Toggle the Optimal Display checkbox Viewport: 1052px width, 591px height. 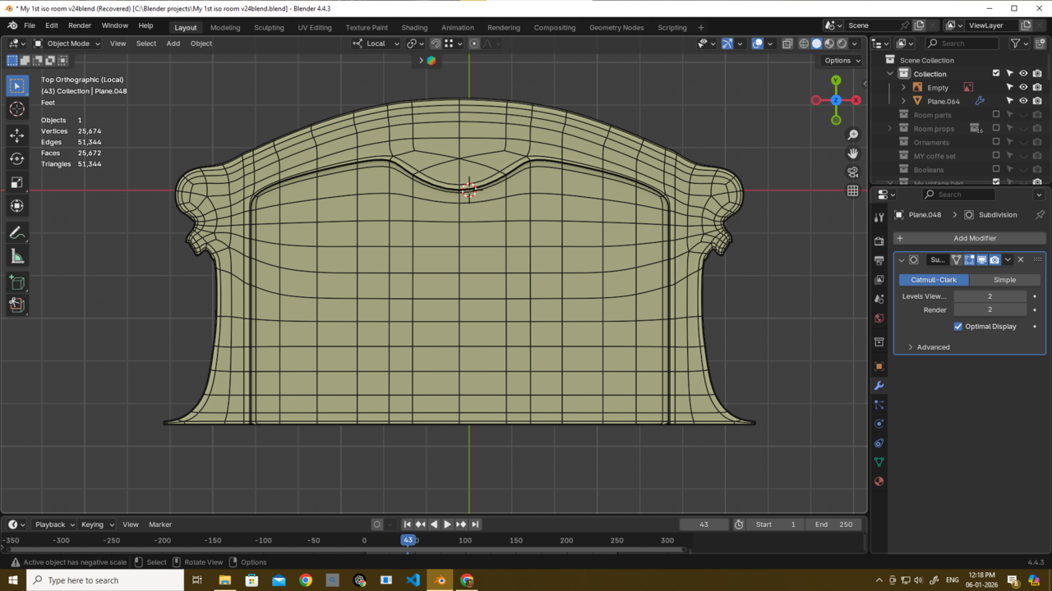point(958,327)
